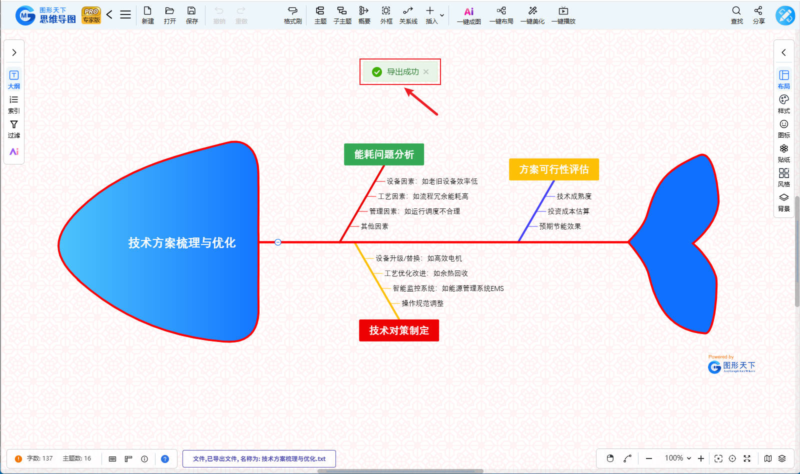
Task: Open the 100% zoom level dropdown
Action: click(x=677, y=458)
